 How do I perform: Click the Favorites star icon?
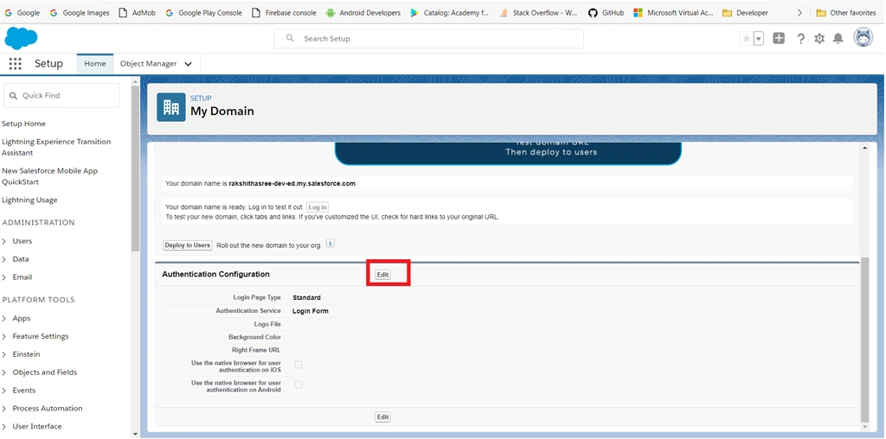(x=747, y=38)
